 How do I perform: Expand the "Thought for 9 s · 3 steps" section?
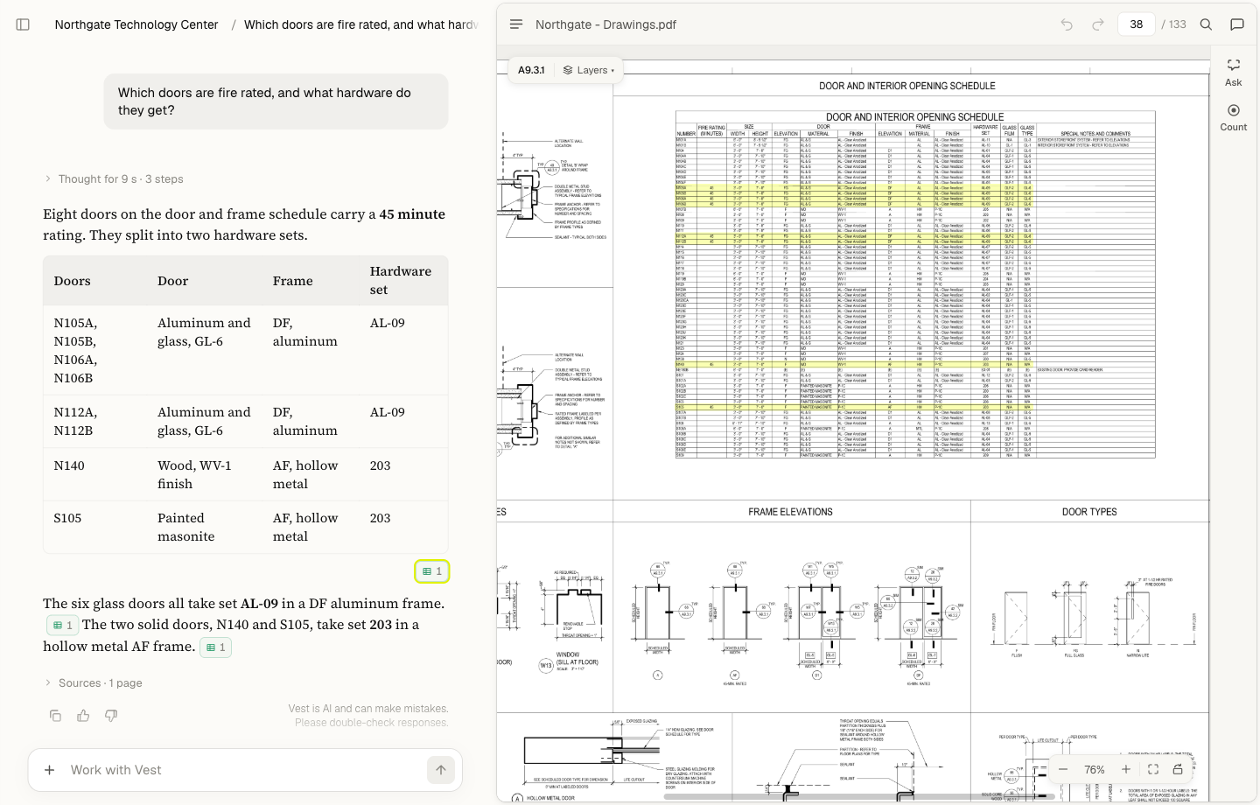coord(115,179)
